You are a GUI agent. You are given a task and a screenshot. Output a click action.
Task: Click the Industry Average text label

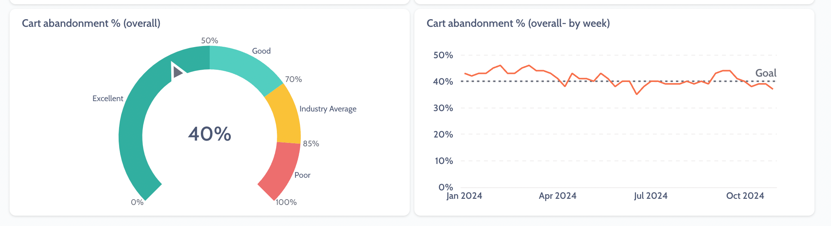click(x=328, y=109)
